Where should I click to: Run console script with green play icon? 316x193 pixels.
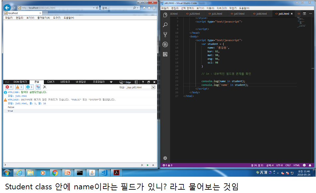click(148, 165)
